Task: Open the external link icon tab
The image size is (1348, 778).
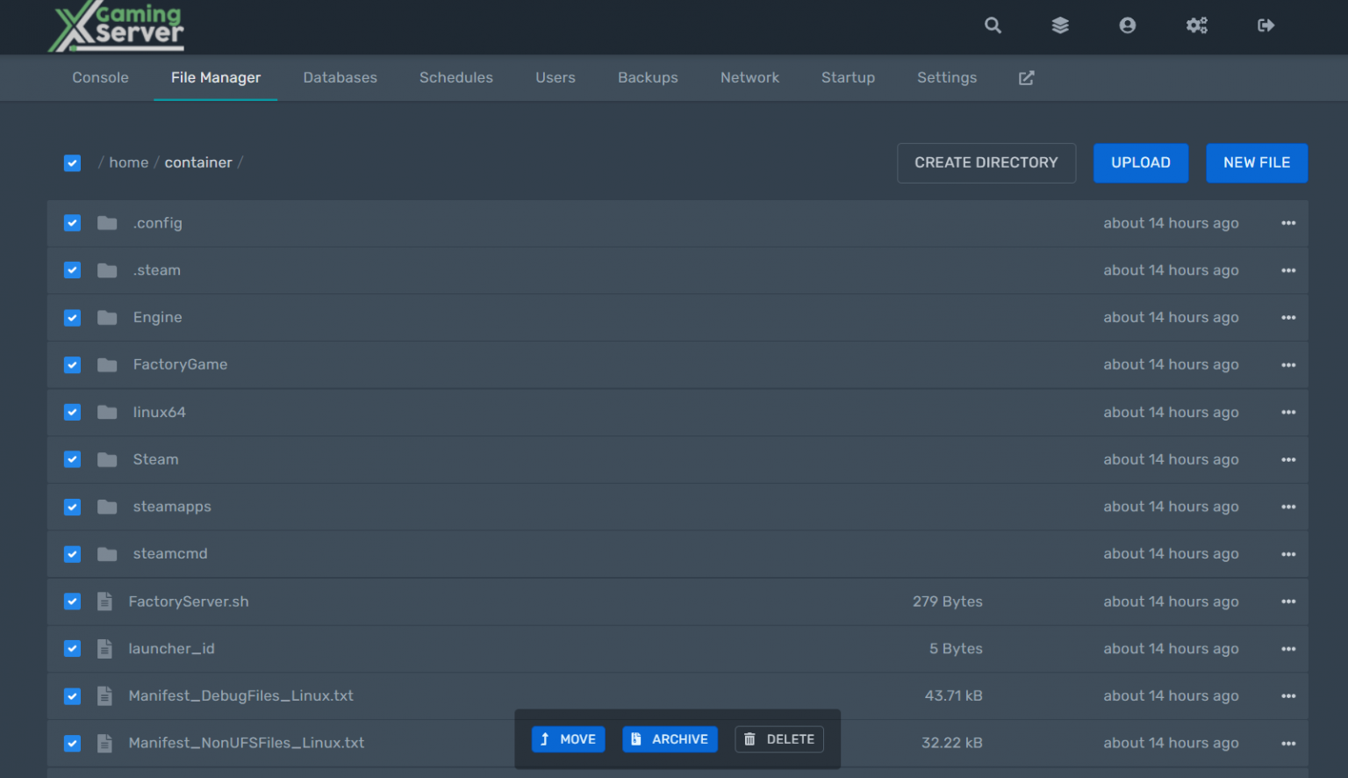Action: click(1026, 78)
